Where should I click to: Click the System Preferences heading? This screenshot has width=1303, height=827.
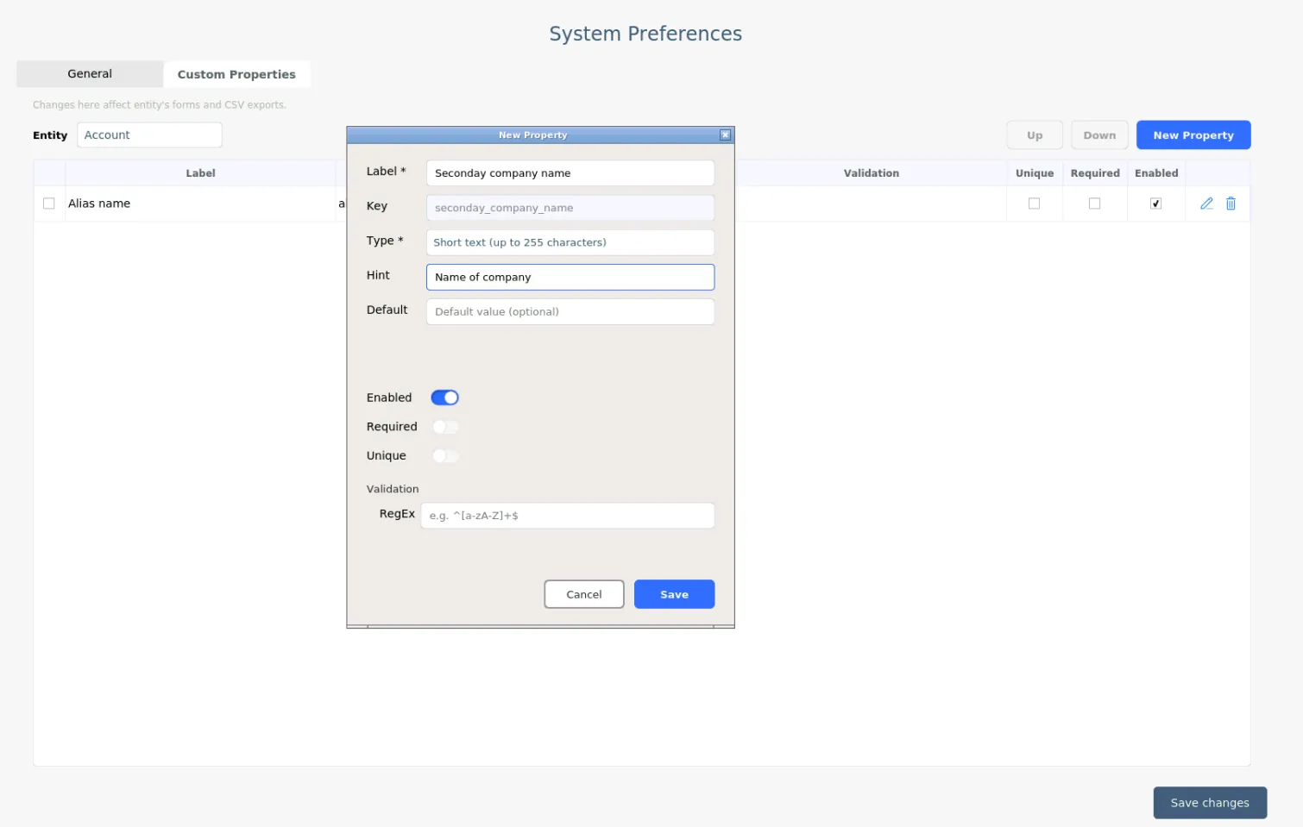pos(645,34)
